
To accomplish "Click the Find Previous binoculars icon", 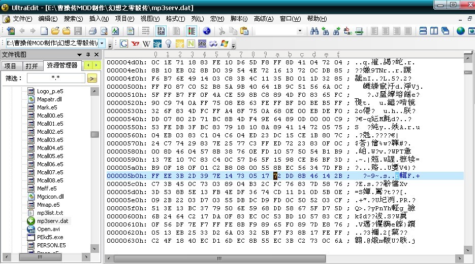I will [x=326, y=31].
